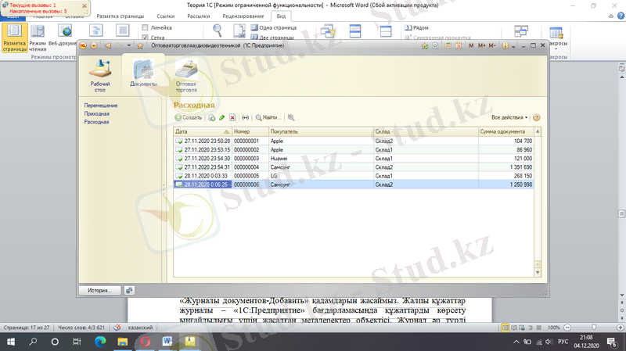Show hidden system tray icons
Screen dimensions: 626x351
tap(516, 342)
